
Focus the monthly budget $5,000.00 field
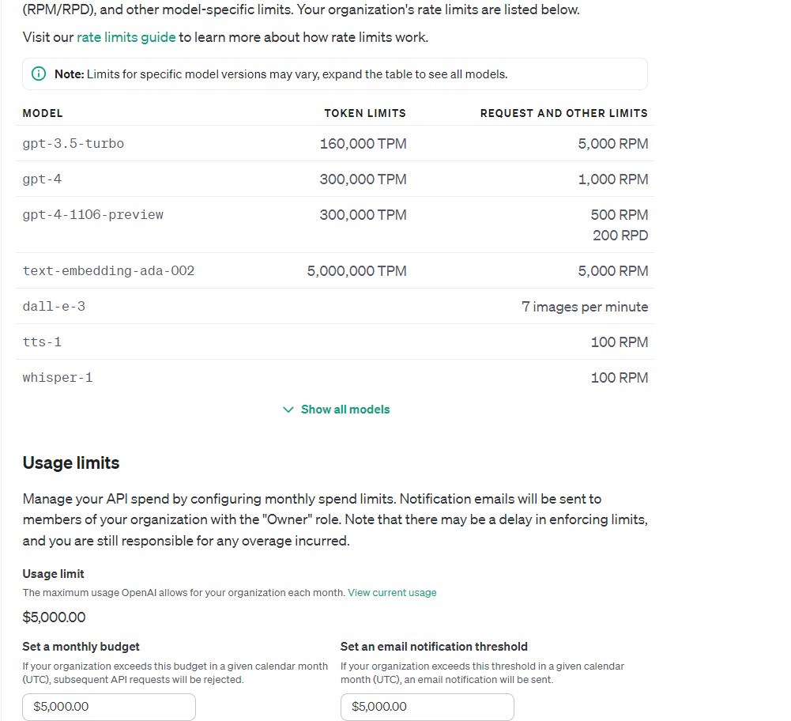[x=109, y=707]
